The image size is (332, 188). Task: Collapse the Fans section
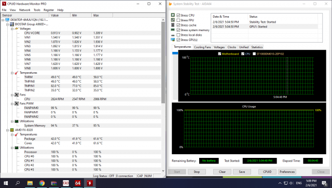coord(12,95)
